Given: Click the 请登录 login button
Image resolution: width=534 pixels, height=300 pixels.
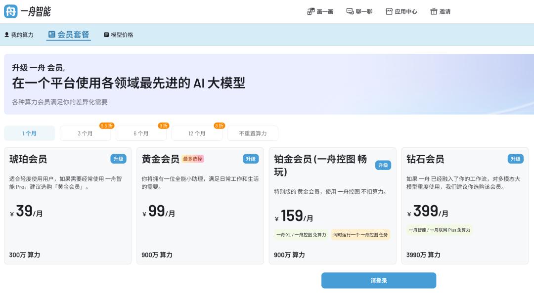Looking at the screenshot, I should pos(379,281).
